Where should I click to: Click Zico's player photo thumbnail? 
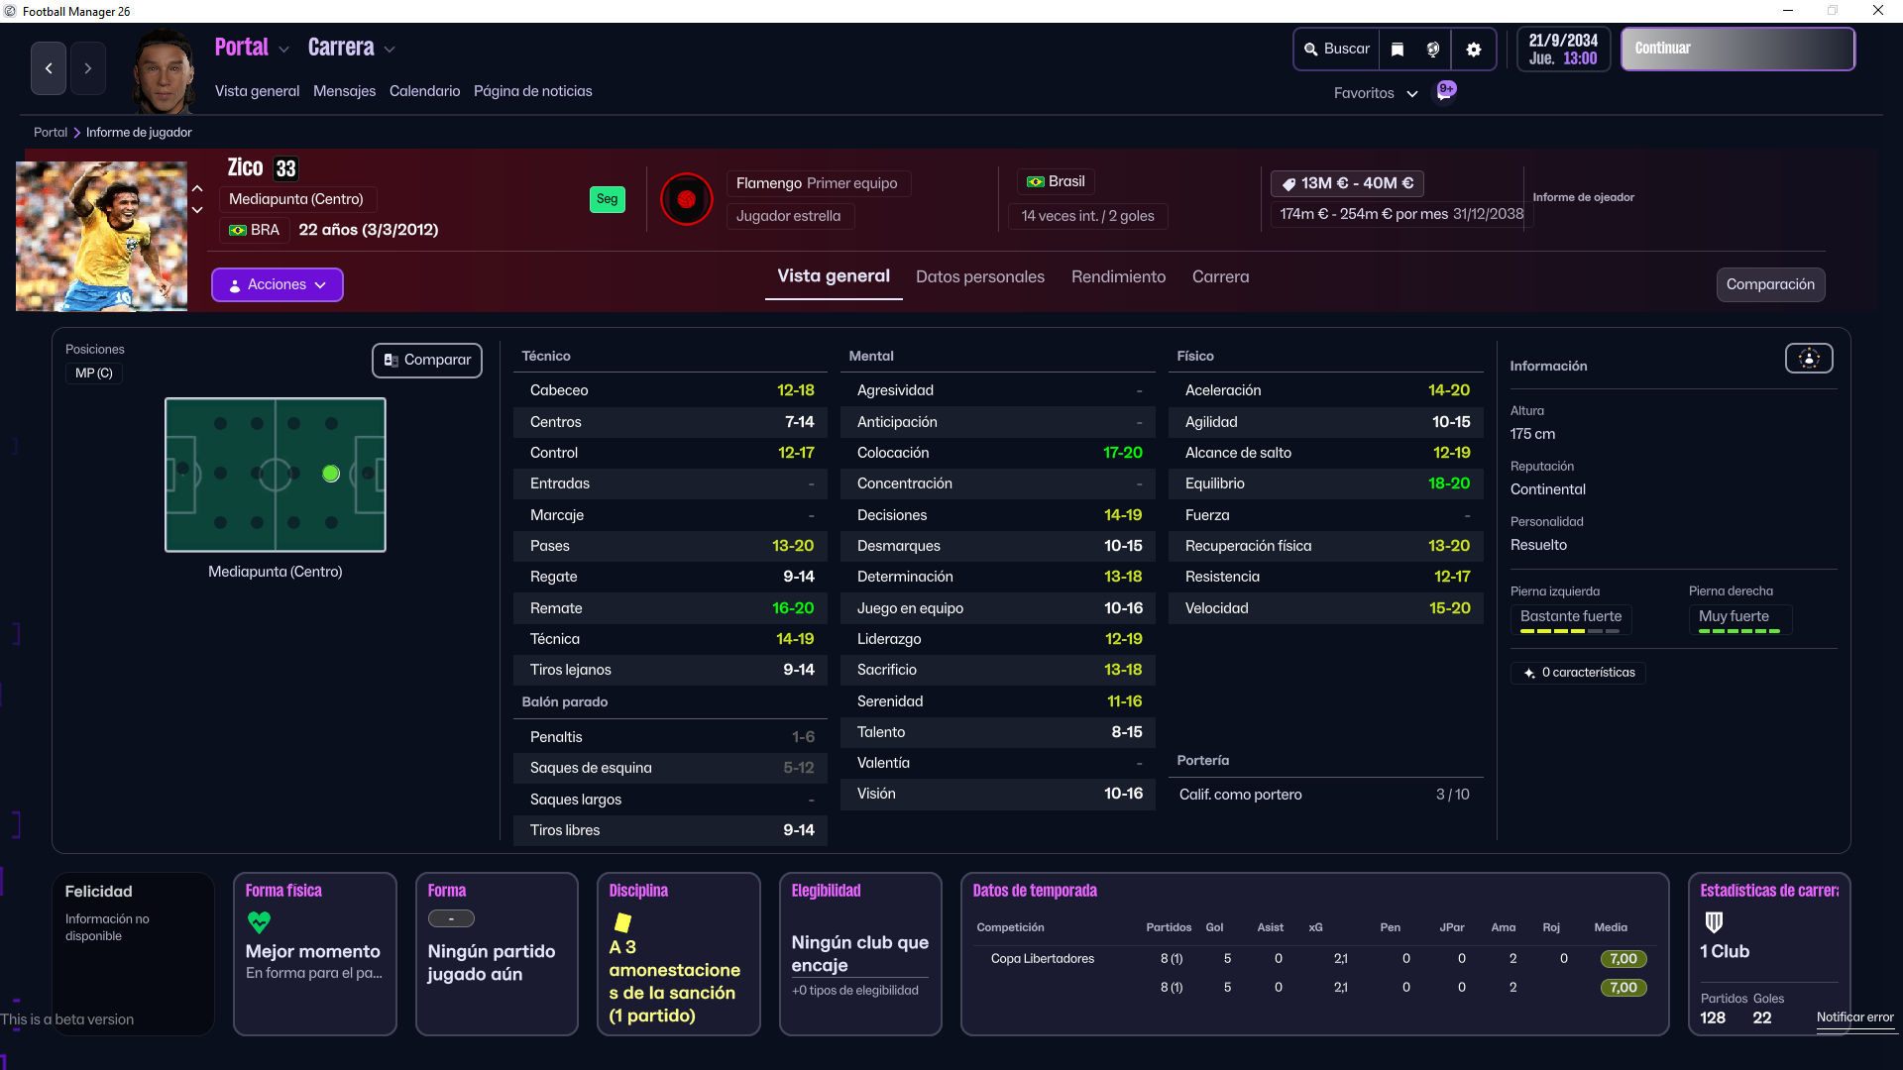point(101,237)
